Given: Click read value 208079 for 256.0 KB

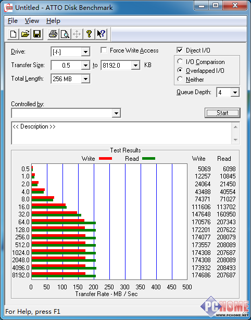Looking at the screenshot, I should click(x=227, y=237).
